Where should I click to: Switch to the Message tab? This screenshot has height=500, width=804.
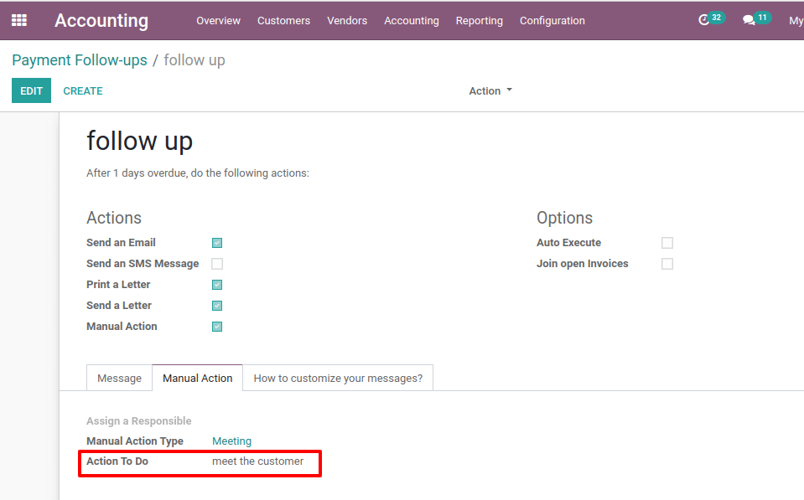120,378
